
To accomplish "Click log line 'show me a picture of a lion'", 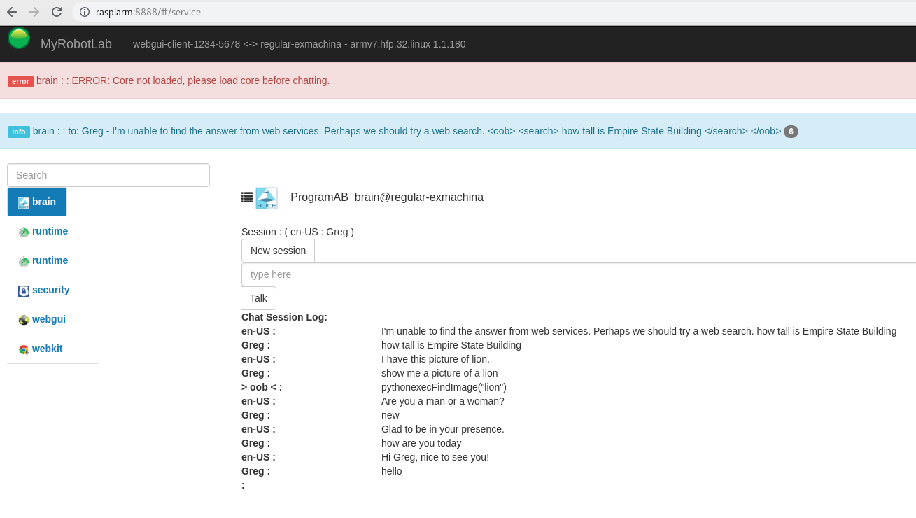I will coord(439,373).
